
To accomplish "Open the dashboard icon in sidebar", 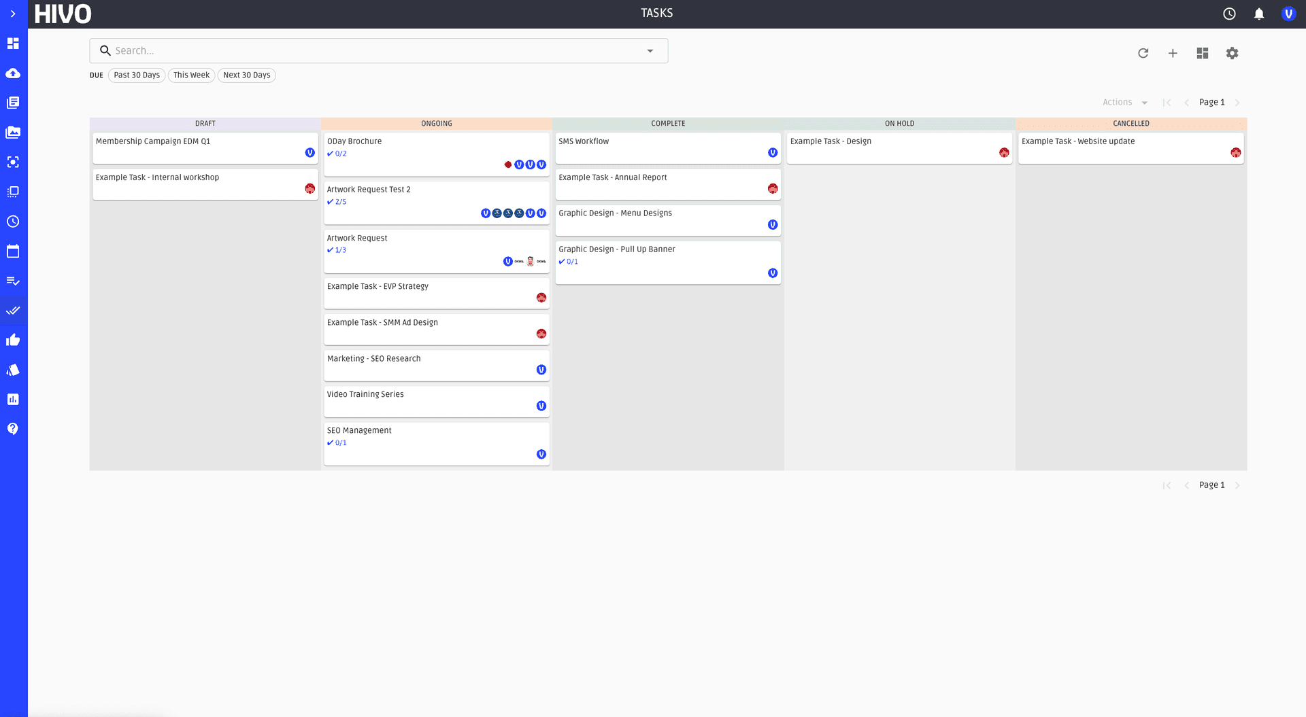I will coord(13,43).
